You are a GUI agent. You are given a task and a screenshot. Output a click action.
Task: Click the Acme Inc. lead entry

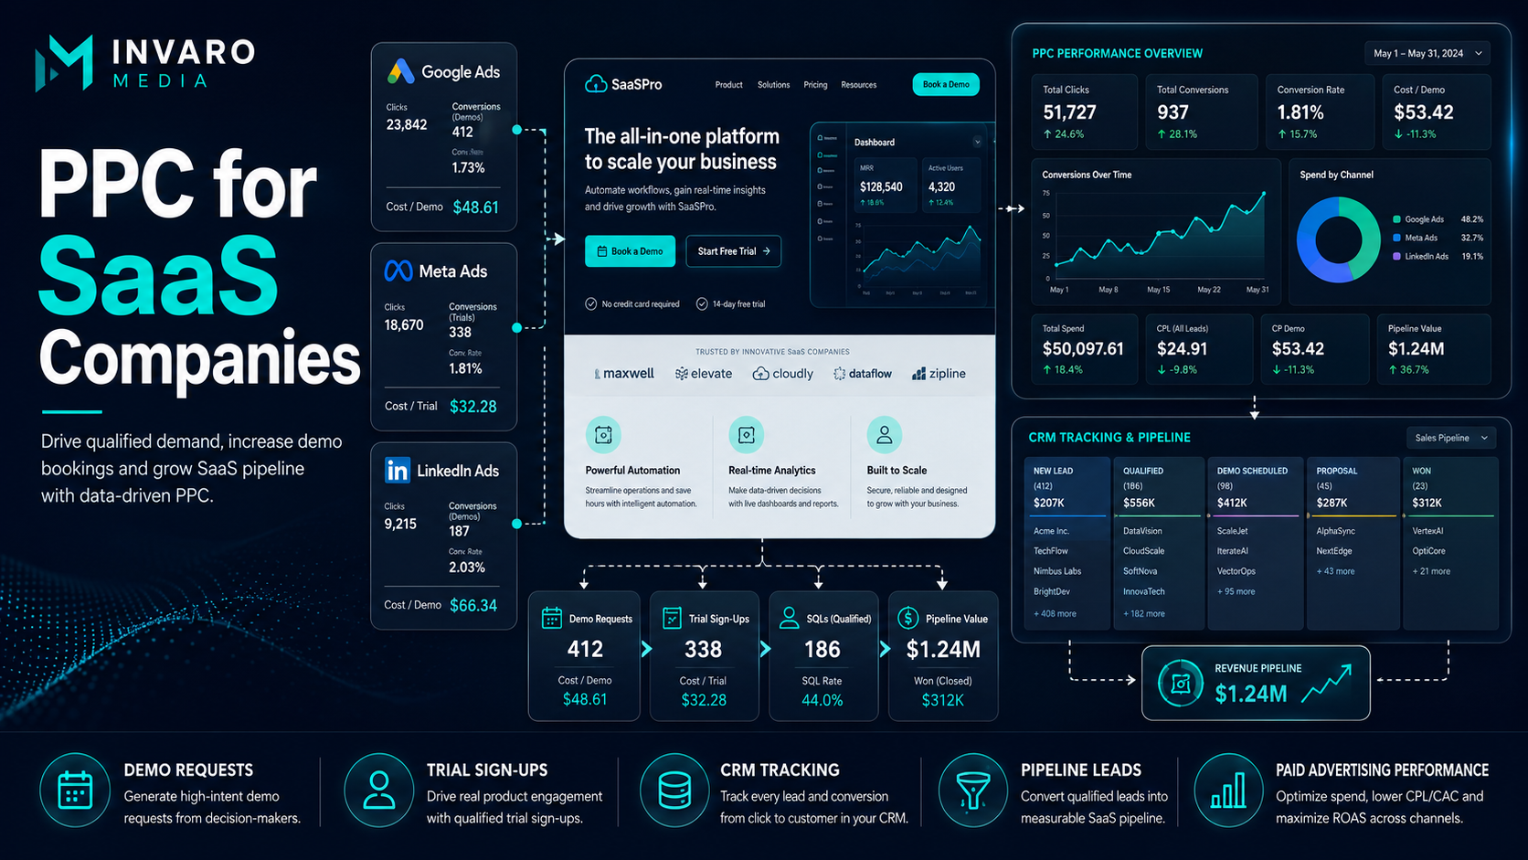tap(1051, 531)
